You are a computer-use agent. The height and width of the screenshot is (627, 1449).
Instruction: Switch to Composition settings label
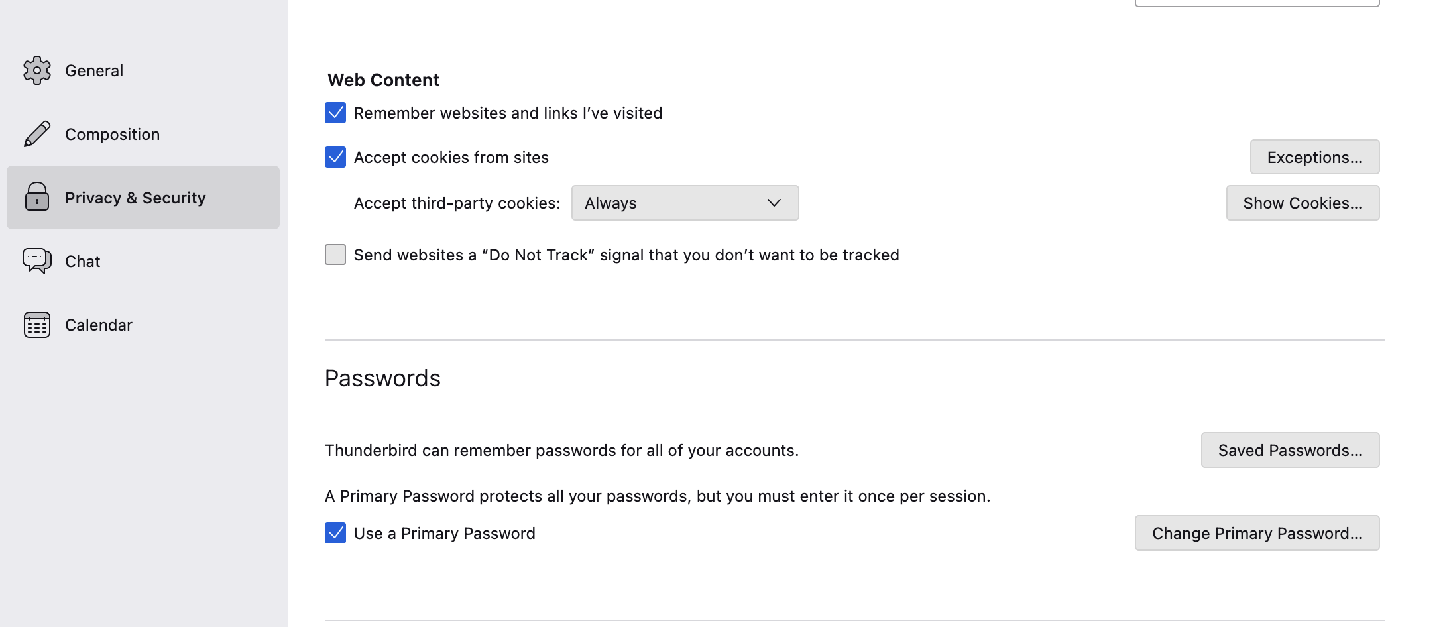click(112, 134)
